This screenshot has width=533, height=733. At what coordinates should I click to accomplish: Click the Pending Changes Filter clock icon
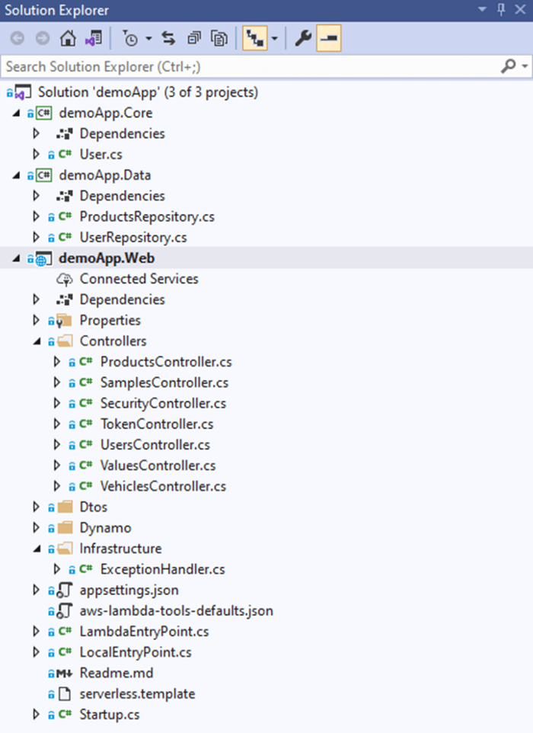click(129, 38)
